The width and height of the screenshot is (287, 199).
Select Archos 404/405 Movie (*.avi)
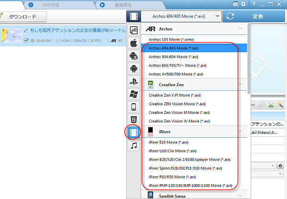coord(194,48)
